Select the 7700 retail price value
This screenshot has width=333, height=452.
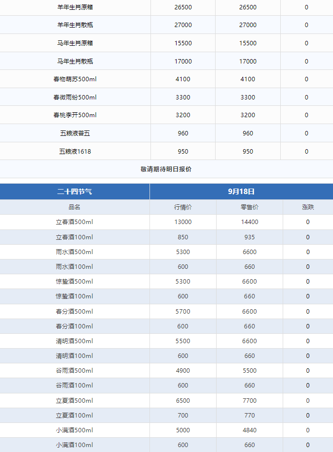(250, 401)
